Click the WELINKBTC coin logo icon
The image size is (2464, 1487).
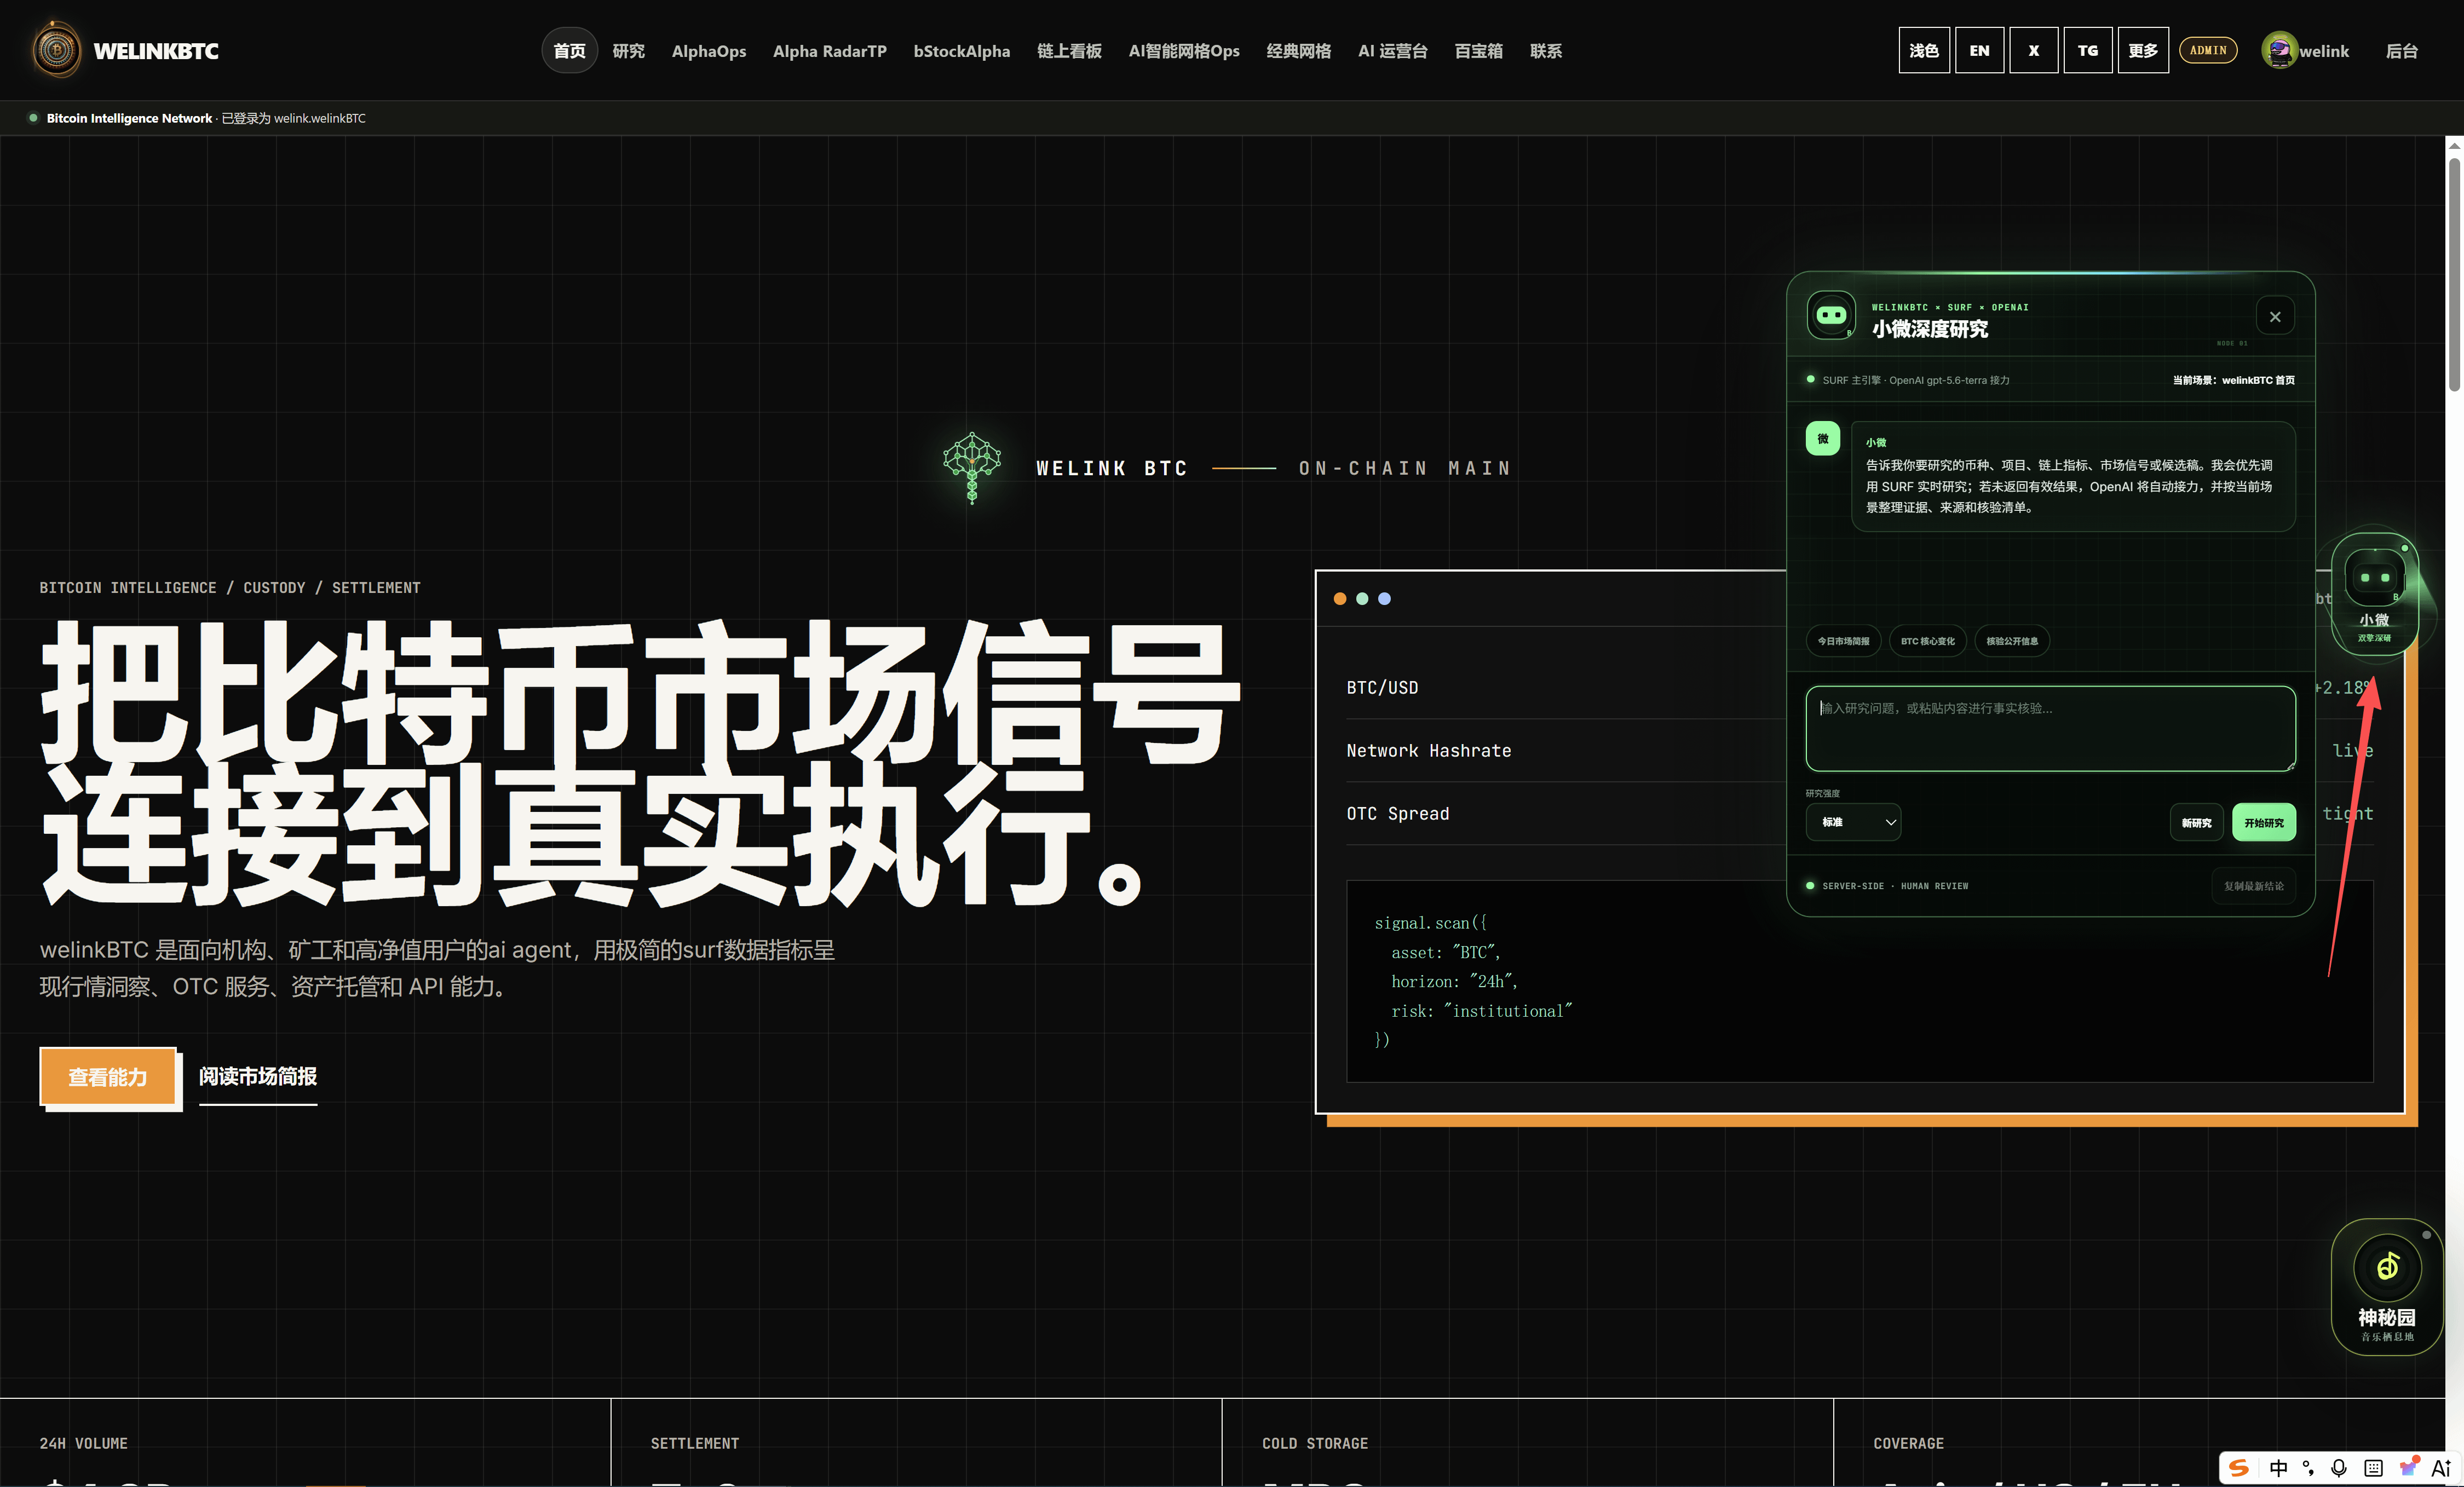(x=56, y=50)
